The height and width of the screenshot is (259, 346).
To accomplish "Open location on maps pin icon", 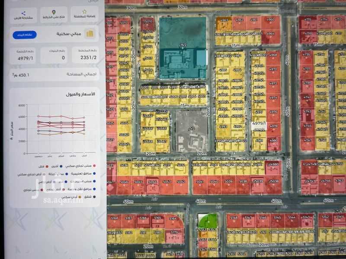I will pos(54,13).
